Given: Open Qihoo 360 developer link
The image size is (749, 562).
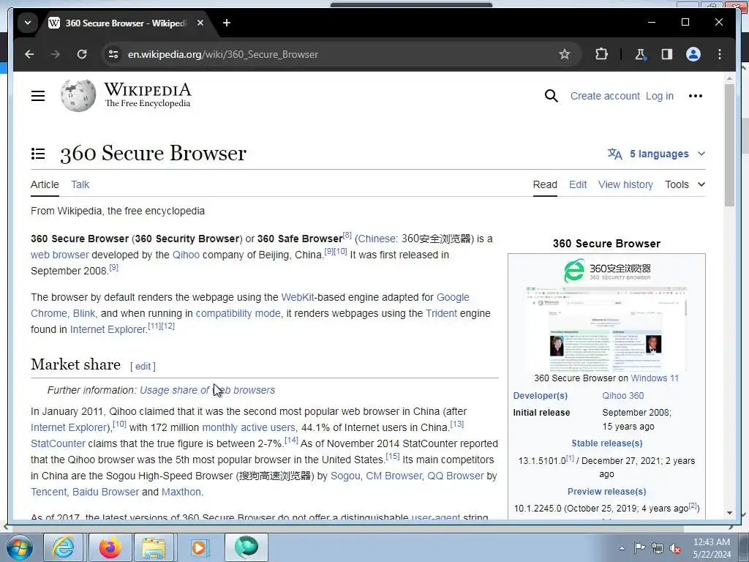Looking at the screenshot, I should 623,396.
